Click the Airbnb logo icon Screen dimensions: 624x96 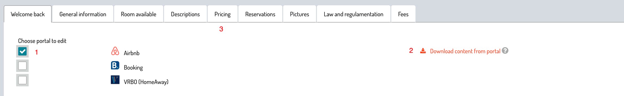[x=115, y=51]
